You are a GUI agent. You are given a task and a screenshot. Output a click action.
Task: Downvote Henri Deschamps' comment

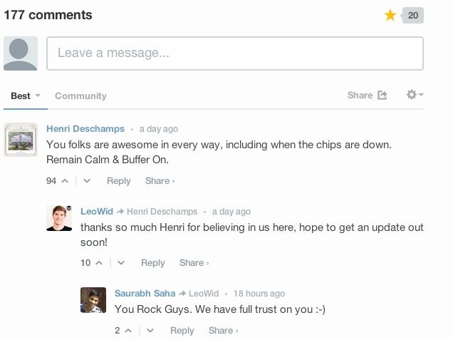(87, 181)
